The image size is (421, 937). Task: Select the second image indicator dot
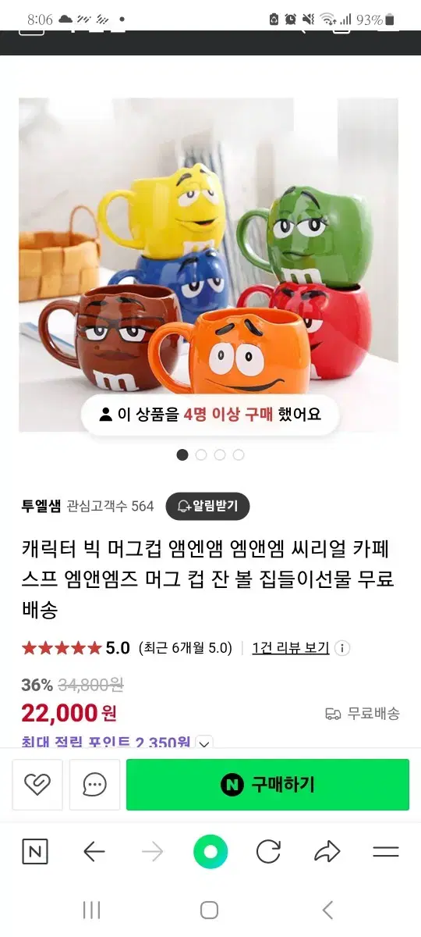[201, 454]
